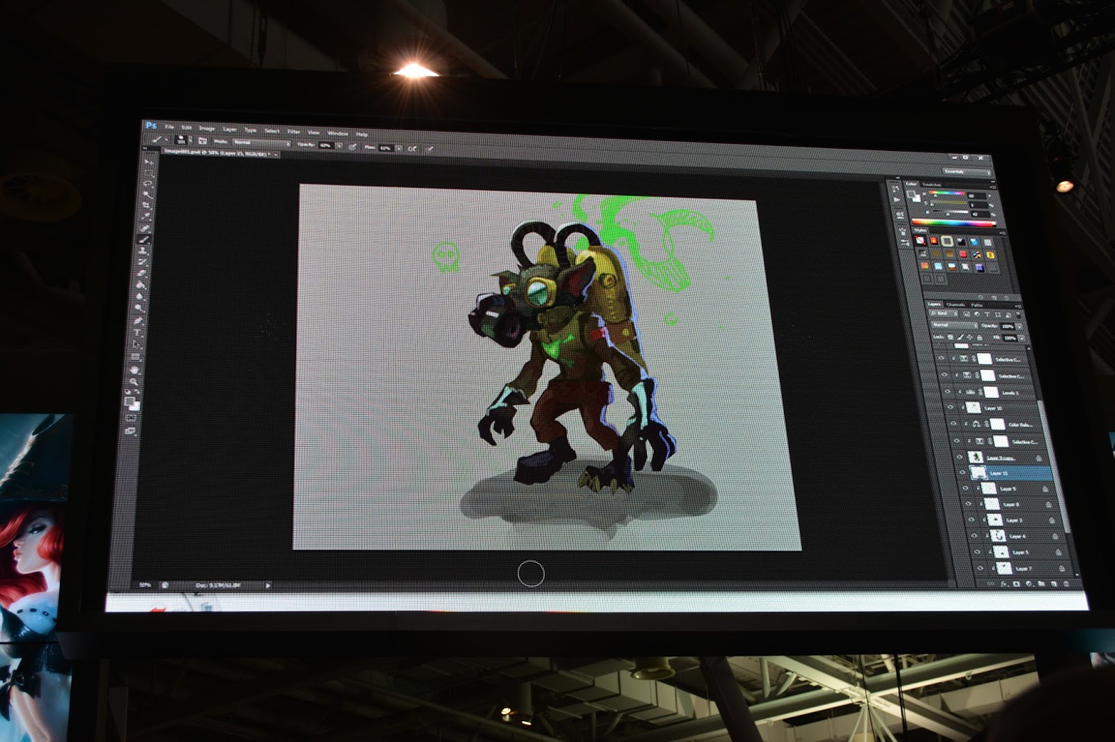Click the zoom percentage field in status bar
Screen dimensions: 1115x742
click(x=145, y=585)
